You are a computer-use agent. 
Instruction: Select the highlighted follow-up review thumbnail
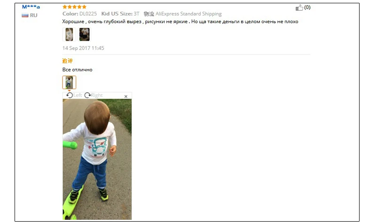pos(69,82)
